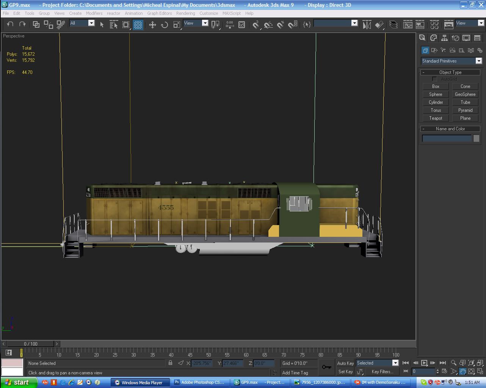Open render type View dropdown

[x=470, y=23]
